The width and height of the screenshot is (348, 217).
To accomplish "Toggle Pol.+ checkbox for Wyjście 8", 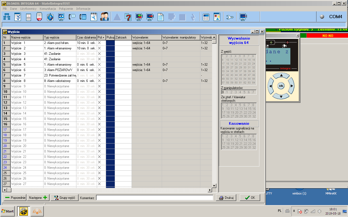I will [x=100, y=81].
